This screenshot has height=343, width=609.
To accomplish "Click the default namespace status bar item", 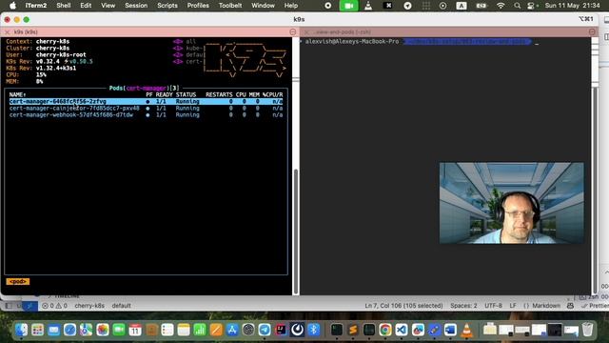I will click(x=121, y=306).
